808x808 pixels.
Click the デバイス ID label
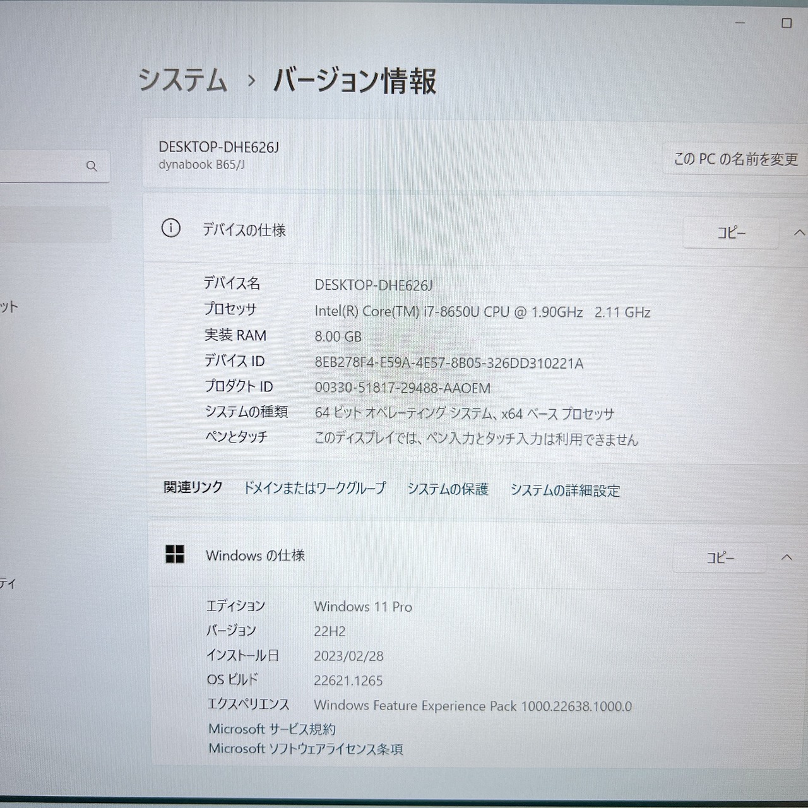pyautogui.click(x=234, y=360)
